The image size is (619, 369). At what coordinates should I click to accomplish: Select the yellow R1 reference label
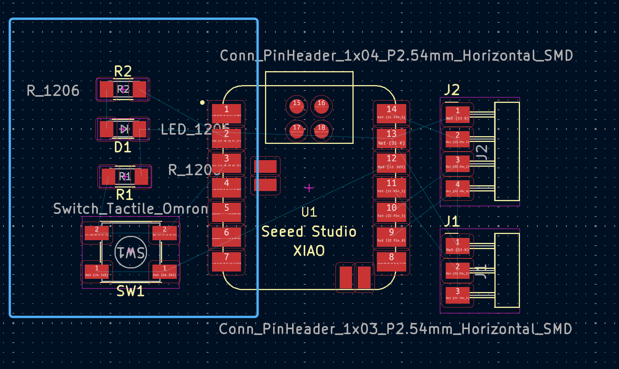pyautogui.click(x=125, y=195)
